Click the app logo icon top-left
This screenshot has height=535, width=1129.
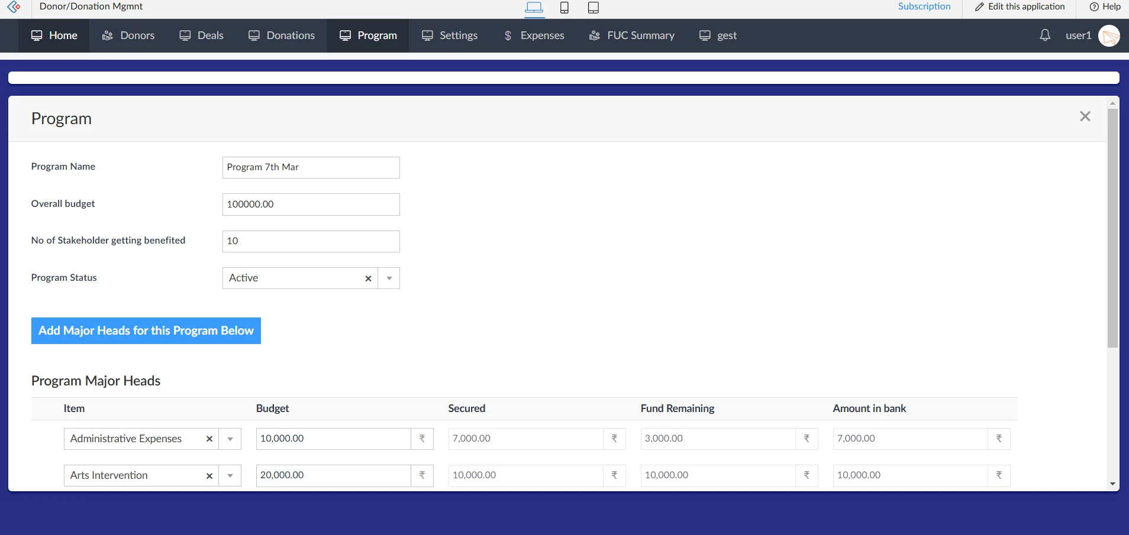pyautogui.click(x=14, y=7)
